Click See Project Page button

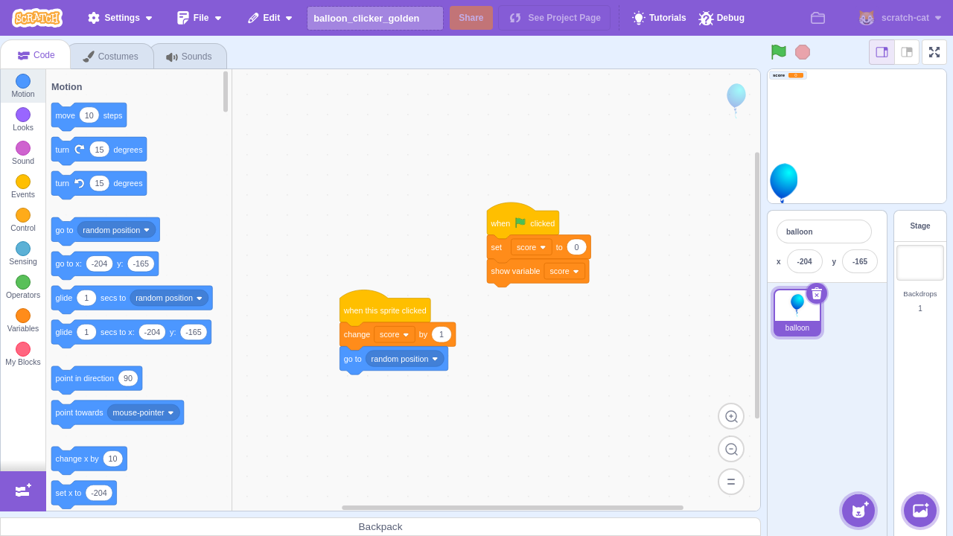tap(555, 18)
